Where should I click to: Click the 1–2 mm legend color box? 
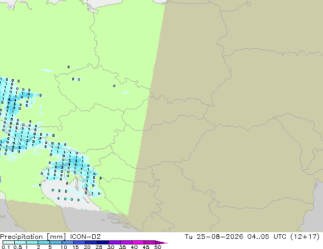[x=32, y=242]
